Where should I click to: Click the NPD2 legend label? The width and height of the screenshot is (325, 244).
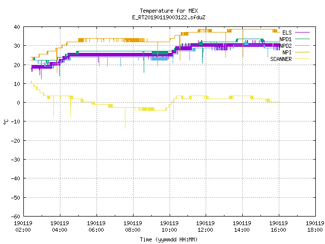pos(285,46)
